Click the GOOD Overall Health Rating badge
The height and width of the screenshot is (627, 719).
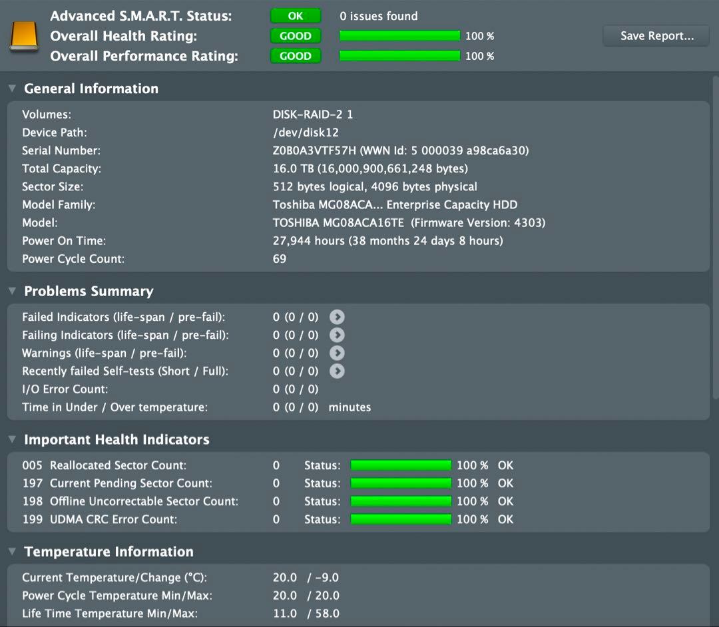(296, 36)
